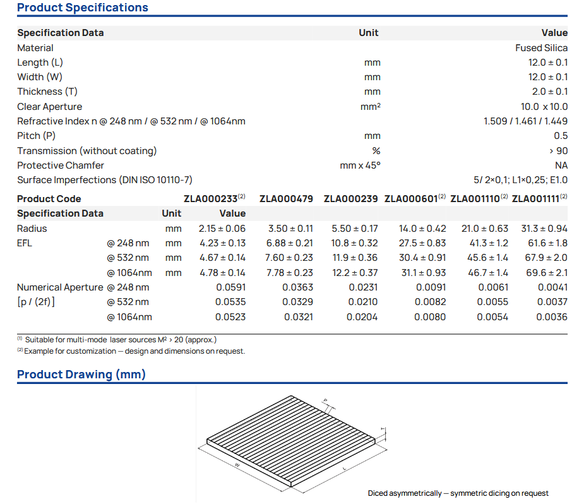
Task: Click the Fused Silica material value
Action: pos(541,48)
